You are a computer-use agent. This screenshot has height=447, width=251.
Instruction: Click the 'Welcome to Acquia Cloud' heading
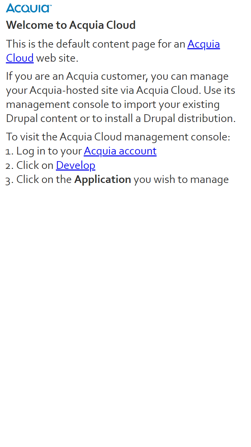point(71,25)
